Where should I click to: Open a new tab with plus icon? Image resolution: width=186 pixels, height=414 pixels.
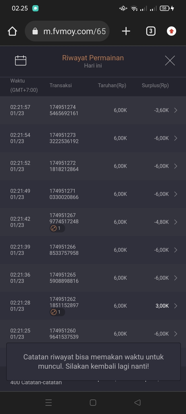[126, 31]
